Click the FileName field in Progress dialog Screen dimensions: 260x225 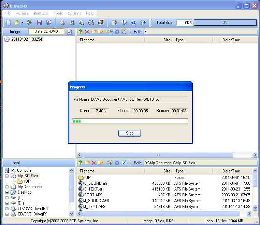coord(139,99)
